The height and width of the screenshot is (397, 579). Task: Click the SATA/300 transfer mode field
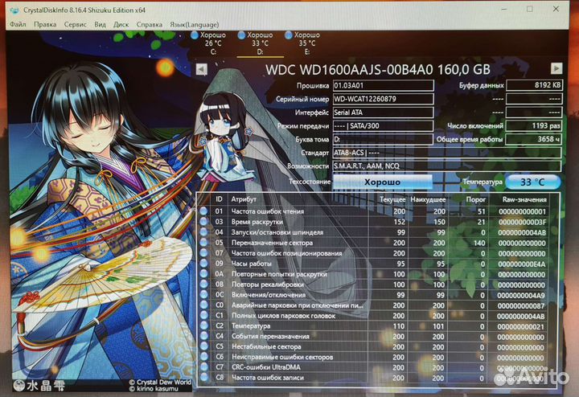[x=383, y=126]
